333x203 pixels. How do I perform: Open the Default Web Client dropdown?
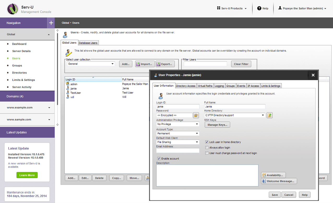click(178, 142)
